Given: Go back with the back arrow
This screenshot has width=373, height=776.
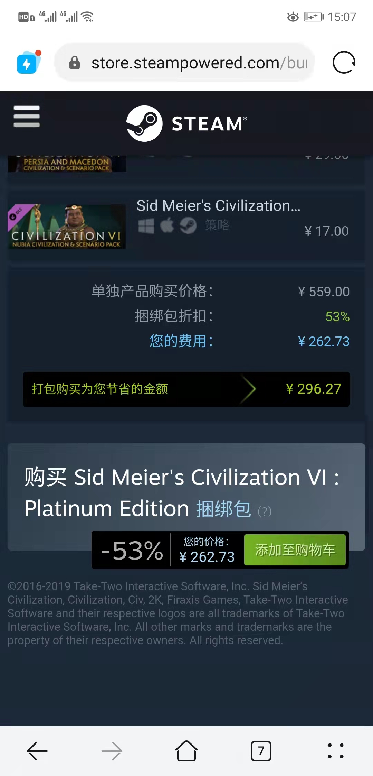Looking at the screenshot, I should 37,751.
